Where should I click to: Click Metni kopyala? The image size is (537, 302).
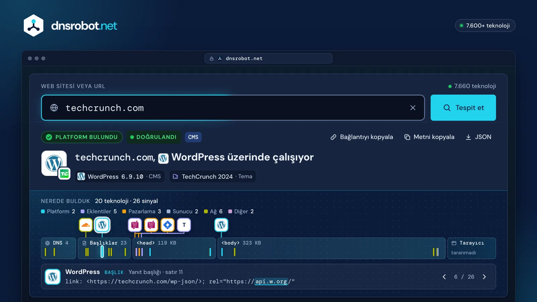click(429, 137)
